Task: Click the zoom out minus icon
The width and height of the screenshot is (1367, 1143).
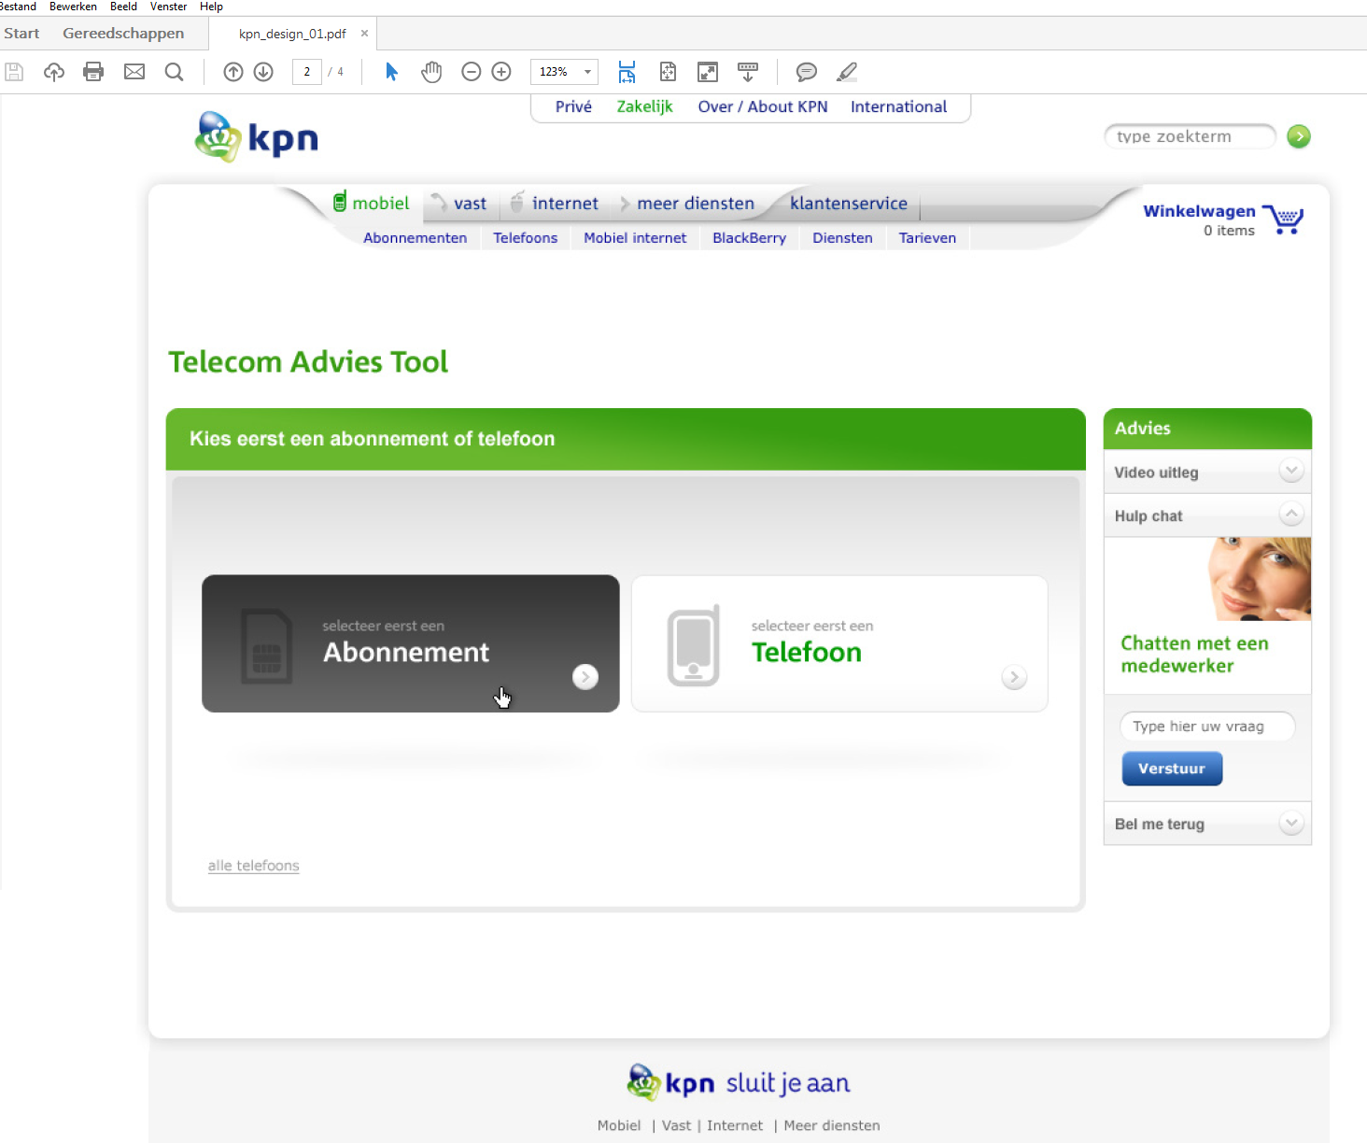Action: pos(472,72)
